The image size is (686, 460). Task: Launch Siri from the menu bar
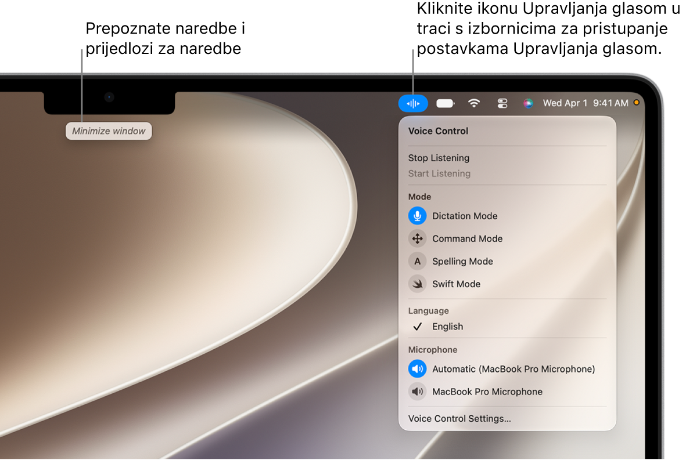[528, 103]
